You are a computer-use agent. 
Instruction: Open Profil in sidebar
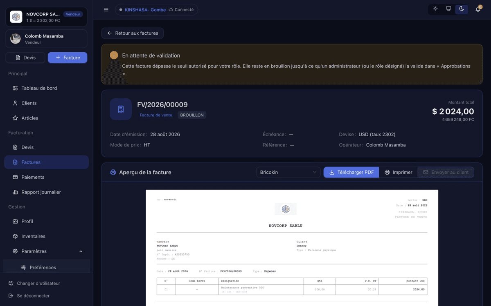[x=46, y=221]
